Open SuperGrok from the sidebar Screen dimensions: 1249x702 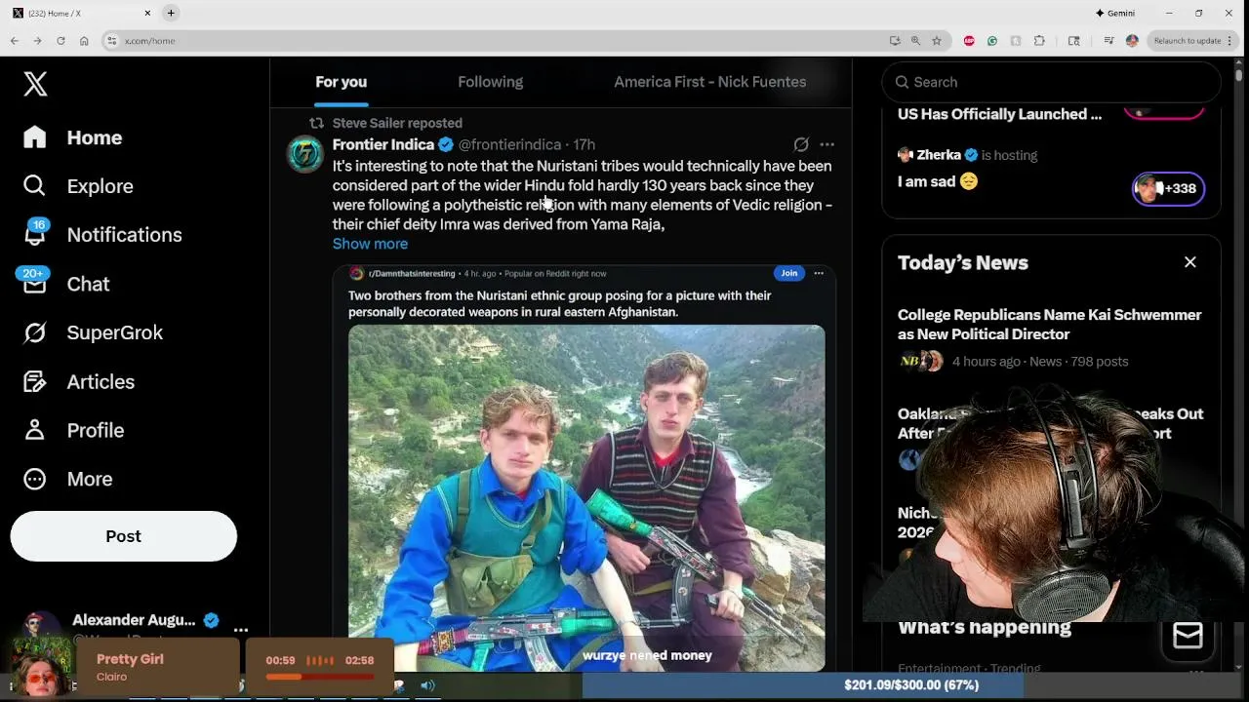click(93, 332)
